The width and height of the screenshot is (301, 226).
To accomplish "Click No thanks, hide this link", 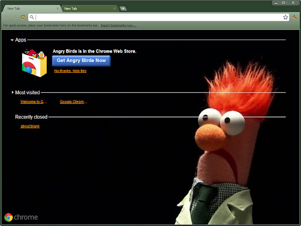I will [x=70, y=71].
